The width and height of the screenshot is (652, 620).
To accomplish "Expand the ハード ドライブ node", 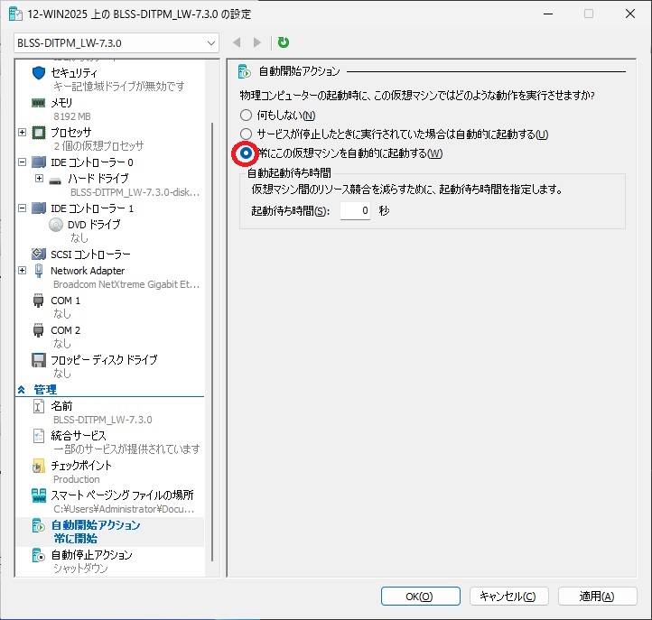I will pos(39,179).
